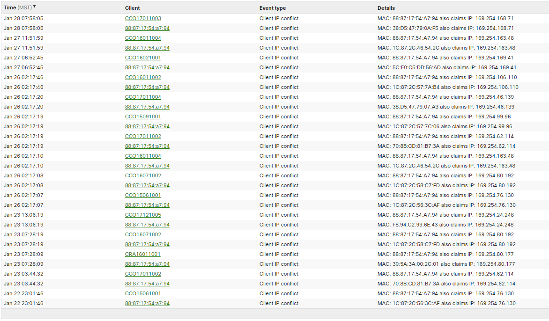Sort by the Client column header
The image size is (549, 321).
(x=132, y=8)
